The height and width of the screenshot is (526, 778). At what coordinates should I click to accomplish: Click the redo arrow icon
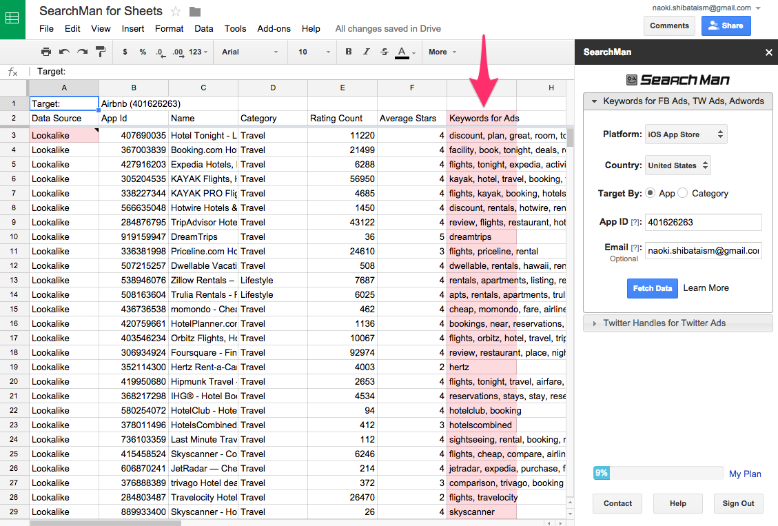[x=82, y=52]
